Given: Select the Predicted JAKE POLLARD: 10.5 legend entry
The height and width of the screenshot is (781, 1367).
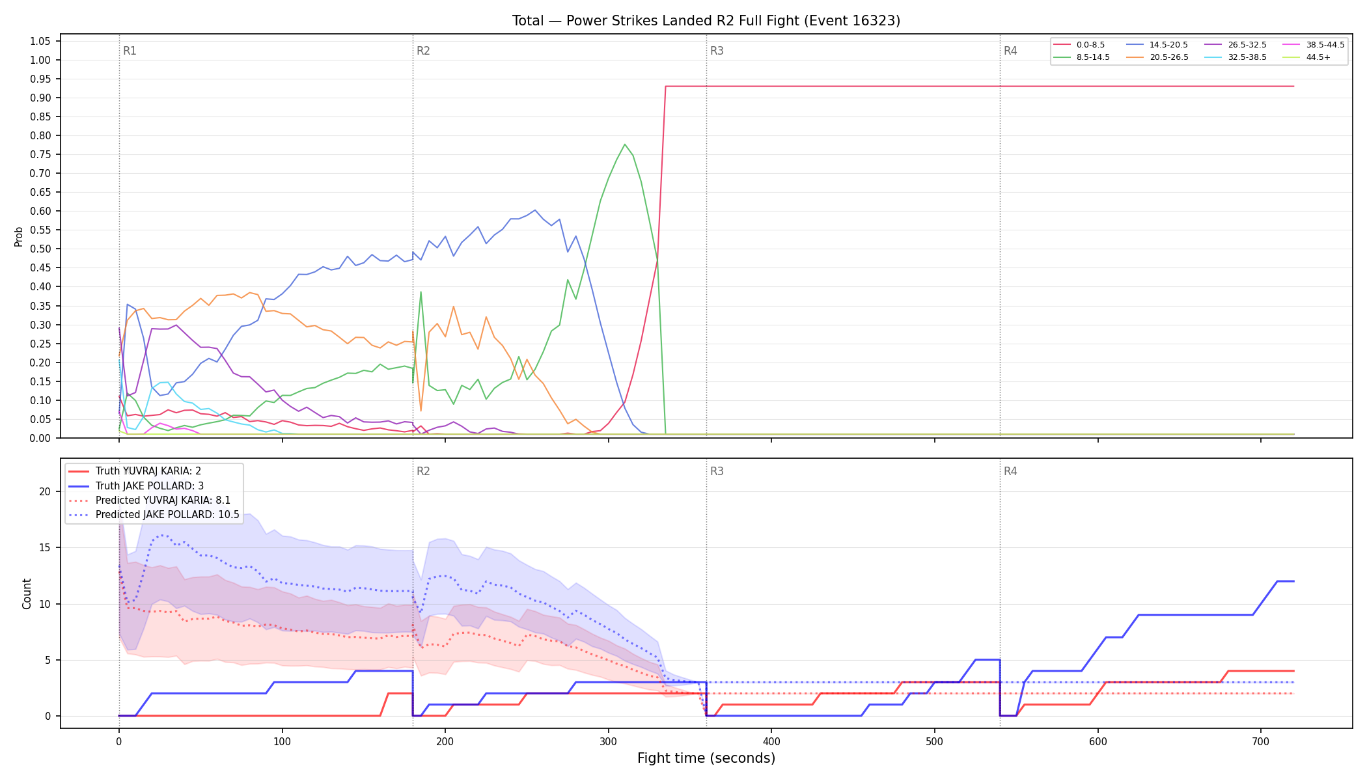Looking at the screenshot, I should coord(167,515).
